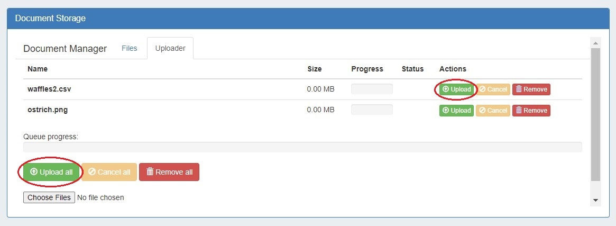Click the Queue progress bar
This screenshot has height=226, width=616.
302,147
